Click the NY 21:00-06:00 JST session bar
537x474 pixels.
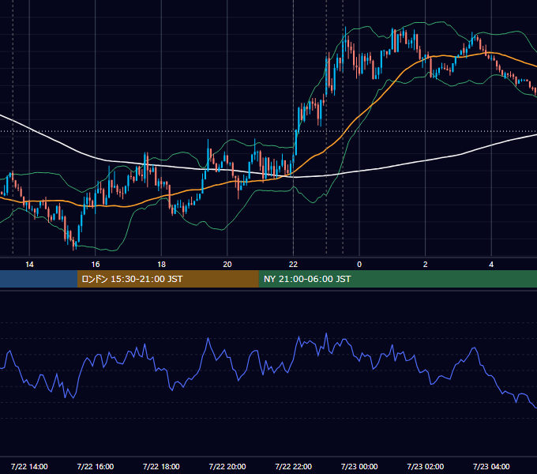397,279
